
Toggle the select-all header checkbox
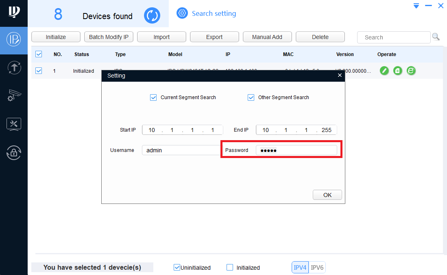click(x=39, y=54)
